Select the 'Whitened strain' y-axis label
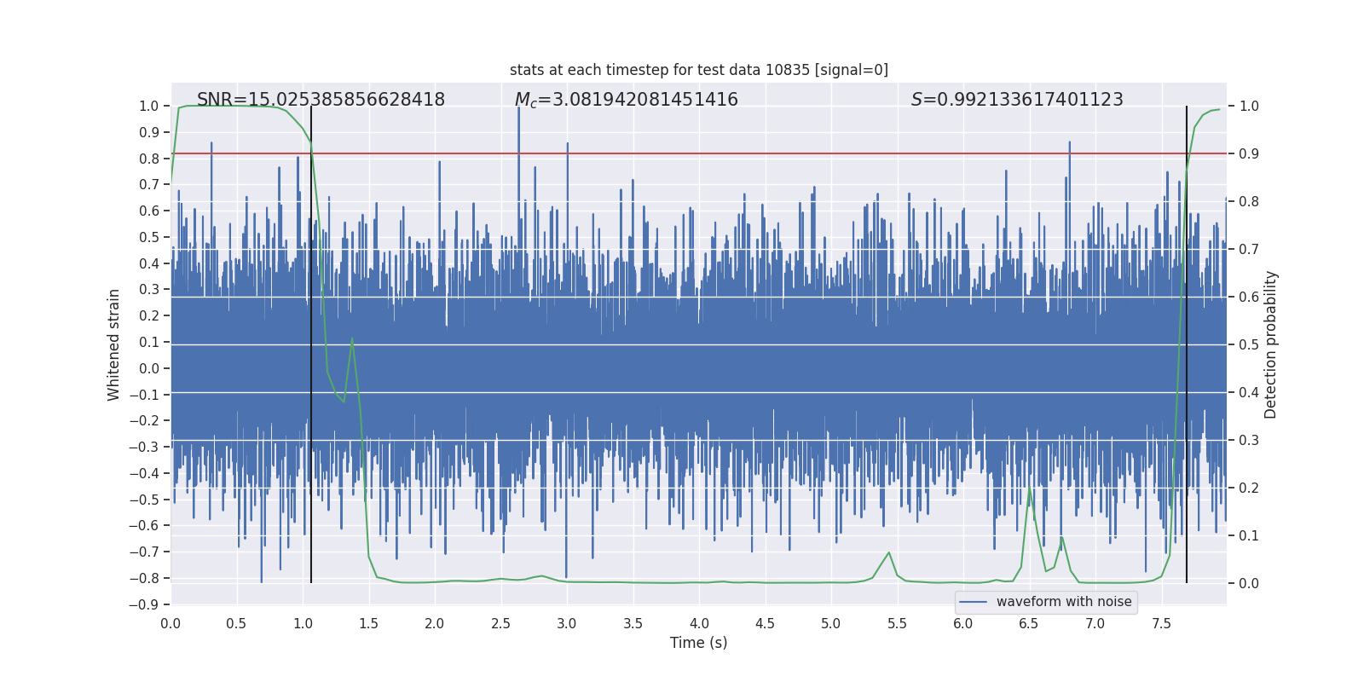 point(114,344)
